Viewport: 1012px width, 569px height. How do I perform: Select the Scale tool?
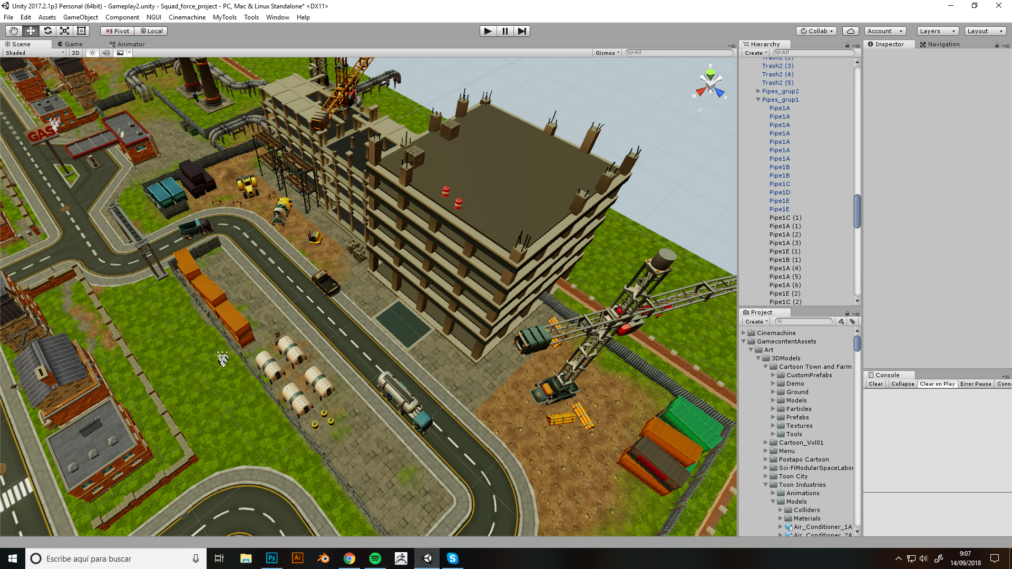64,31
